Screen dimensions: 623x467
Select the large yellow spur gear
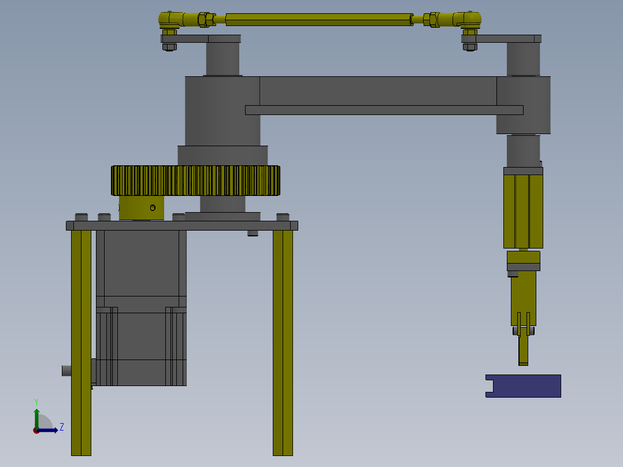point(195,180)
